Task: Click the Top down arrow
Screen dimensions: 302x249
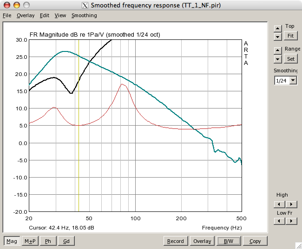Action: [277, 36]
